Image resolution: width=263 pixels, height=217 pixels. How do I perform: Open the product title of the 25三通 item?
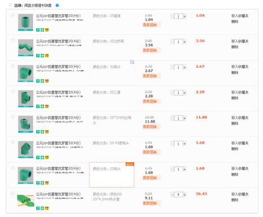click(x=58, y=92)
